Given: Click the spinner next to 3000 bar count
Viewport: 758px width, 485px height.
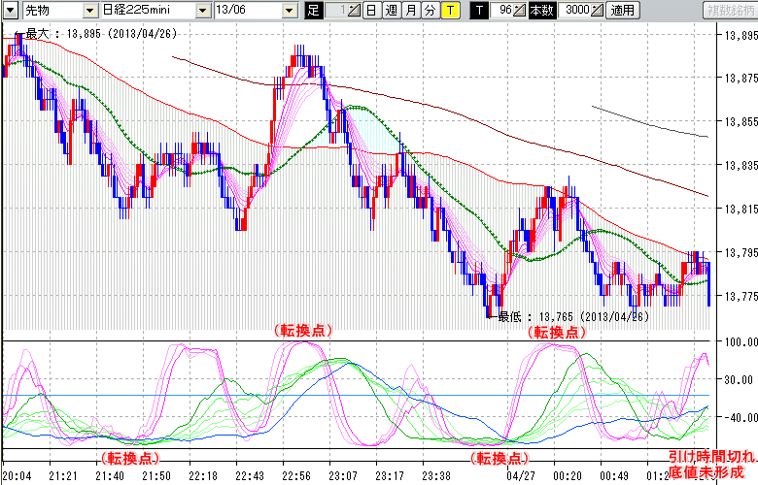Looking at the screenshot, I should [597, 10].
